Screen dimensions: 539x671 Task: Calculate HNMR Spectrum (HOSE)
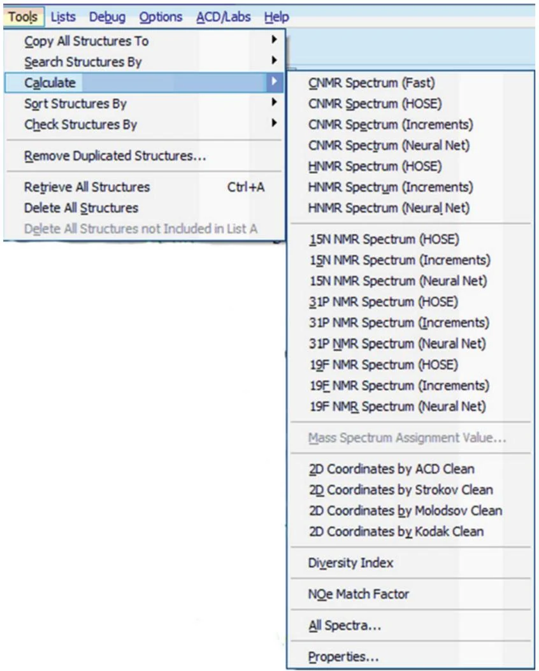[x=411, y=166]
